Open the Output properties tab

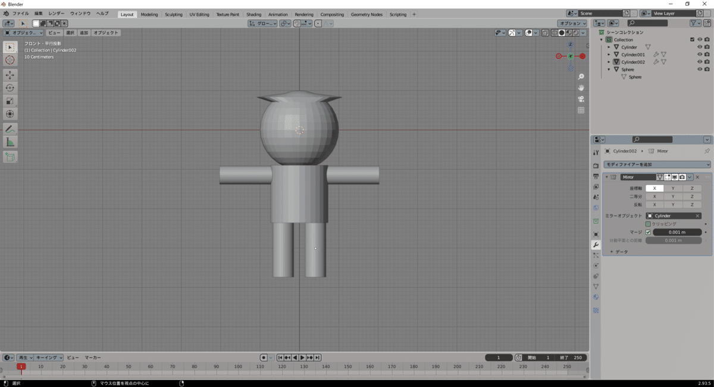pos(596,176)
